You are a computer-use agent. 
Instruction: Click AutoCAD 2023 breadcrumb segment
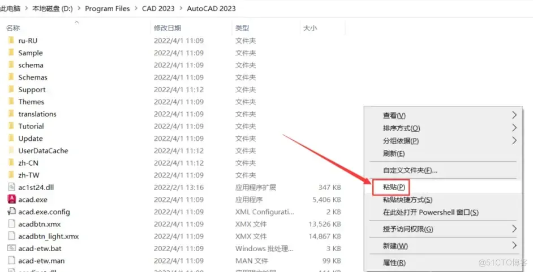tap(211, 8)
